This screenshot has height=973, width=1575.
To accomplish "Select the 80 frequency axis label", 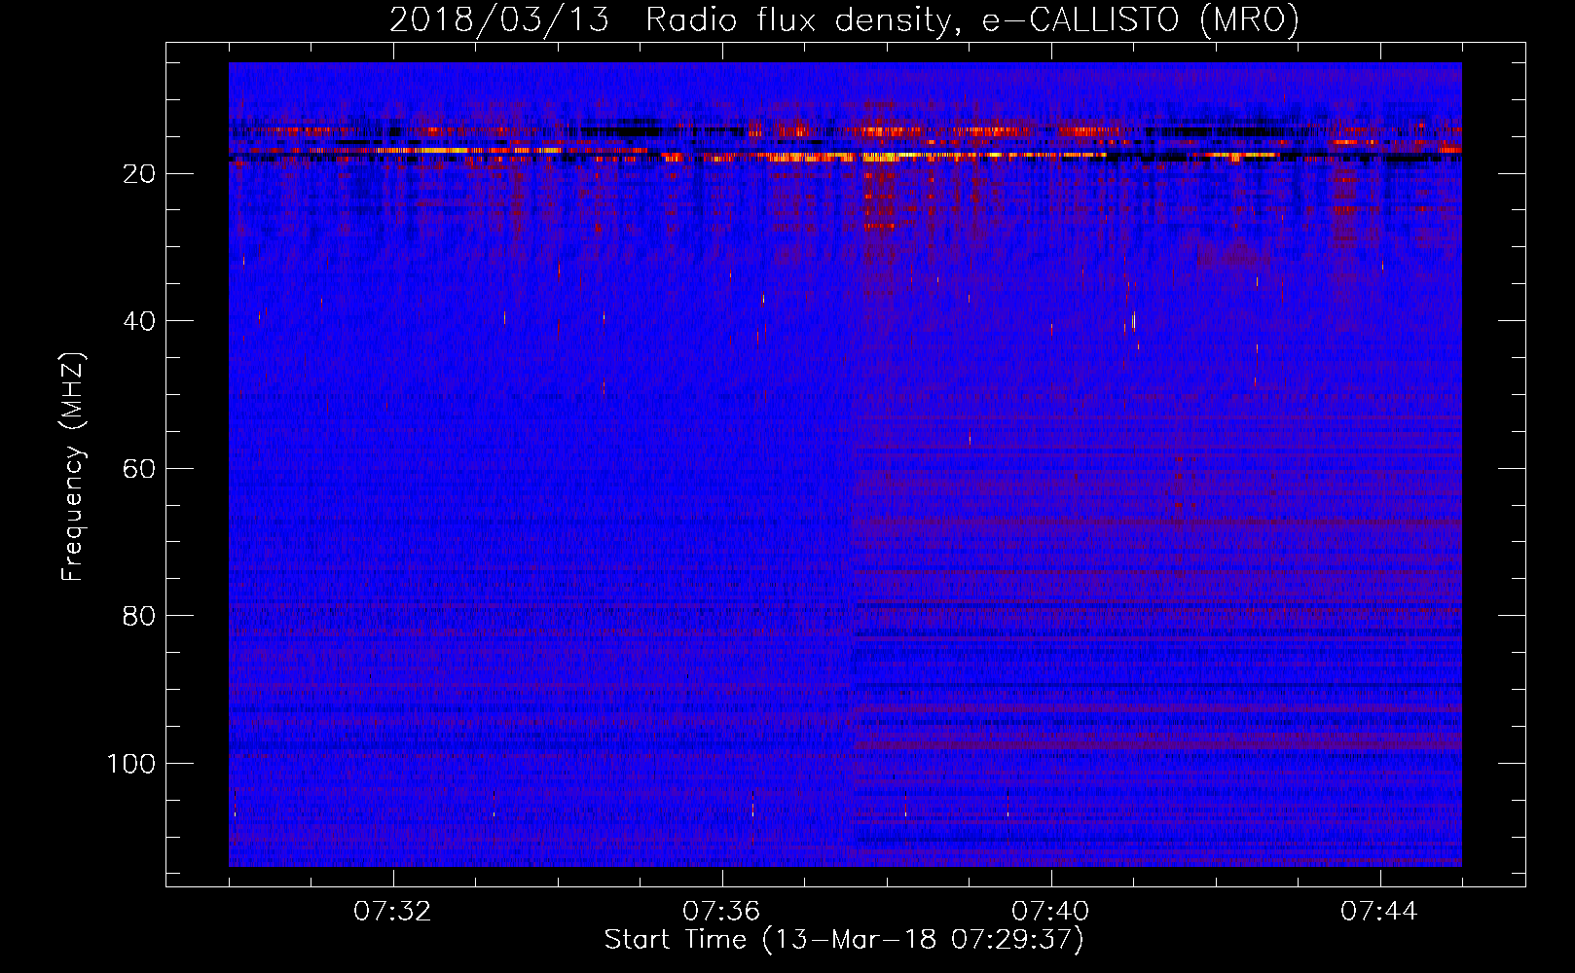I will 140,616.
